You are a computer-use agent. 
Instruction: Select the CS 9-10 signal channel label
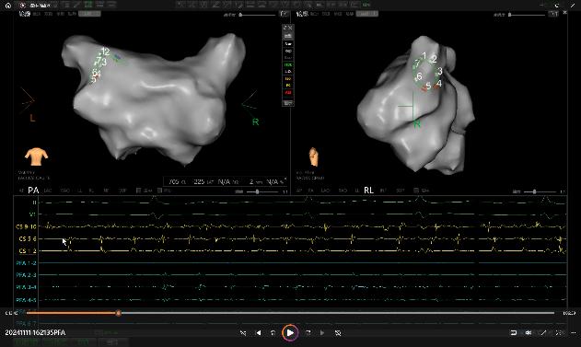coord(27,226)
